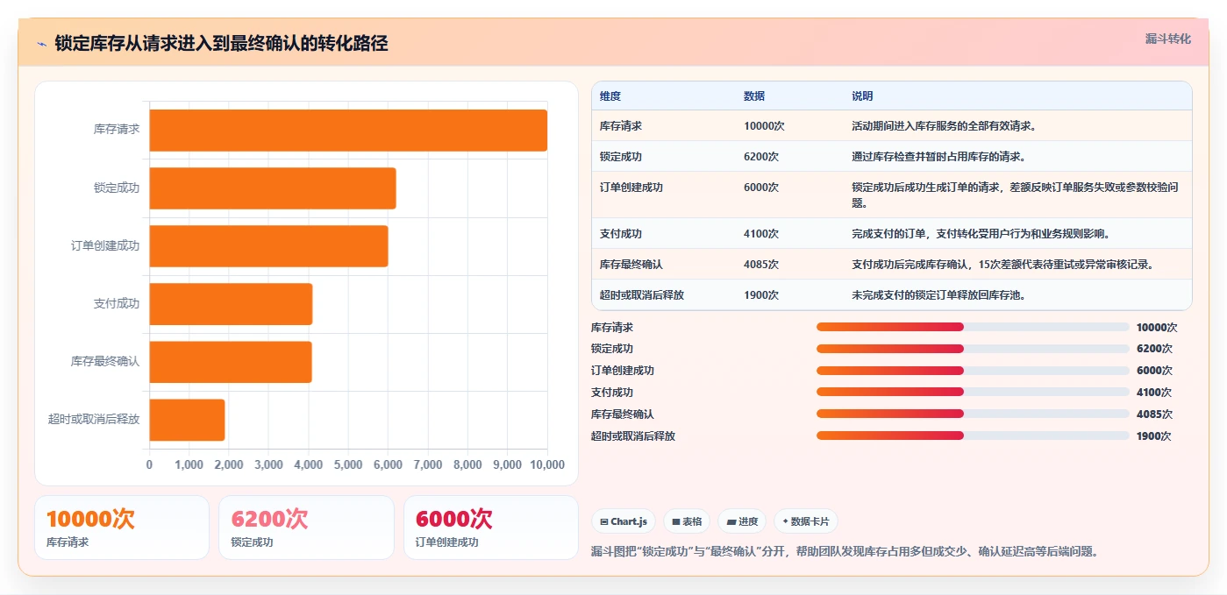Click value 4085次 beside progress bar
The height and width of the screenshot is (595, 1227).
click(1154, 414)
